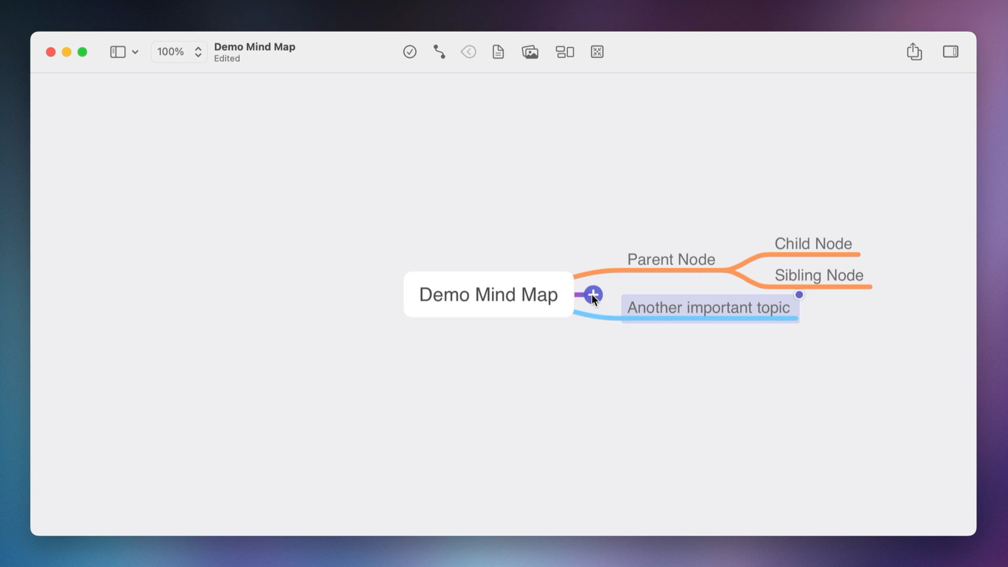Expand sidebar options chevron dropdown
1008x567 pixels.
tap(135, 52)
